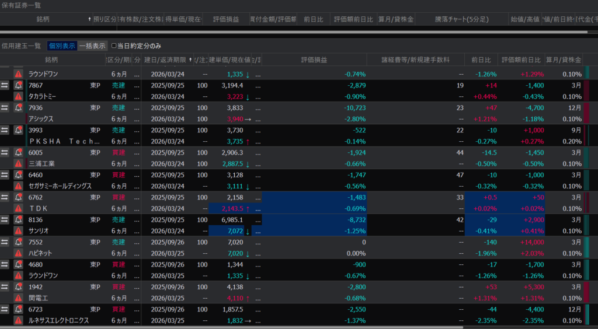Screen dimensions: 598x329
Task: Switch to 一括表示 bulk view
Action: [x=92, y=45]
